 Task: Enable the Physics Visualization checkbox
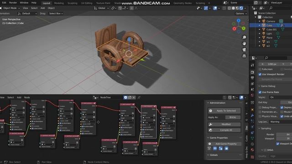260,117
